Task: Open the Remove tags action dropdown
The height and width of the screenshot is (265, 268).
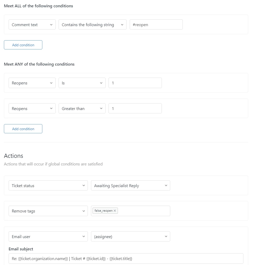Action: click(x=48, y=211)
